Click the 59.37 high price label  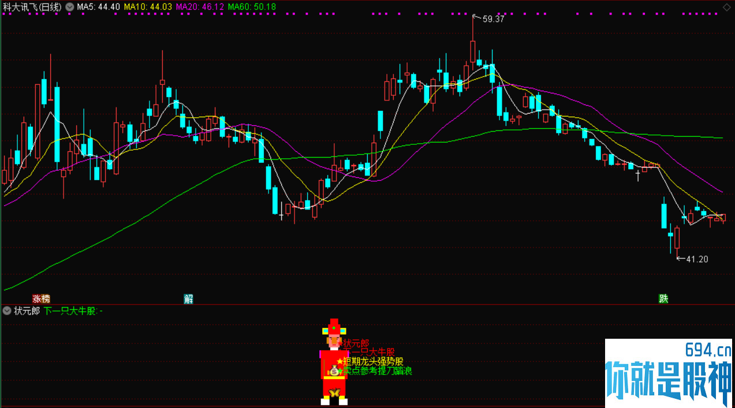pyautogui.click(x=494, y=19)
